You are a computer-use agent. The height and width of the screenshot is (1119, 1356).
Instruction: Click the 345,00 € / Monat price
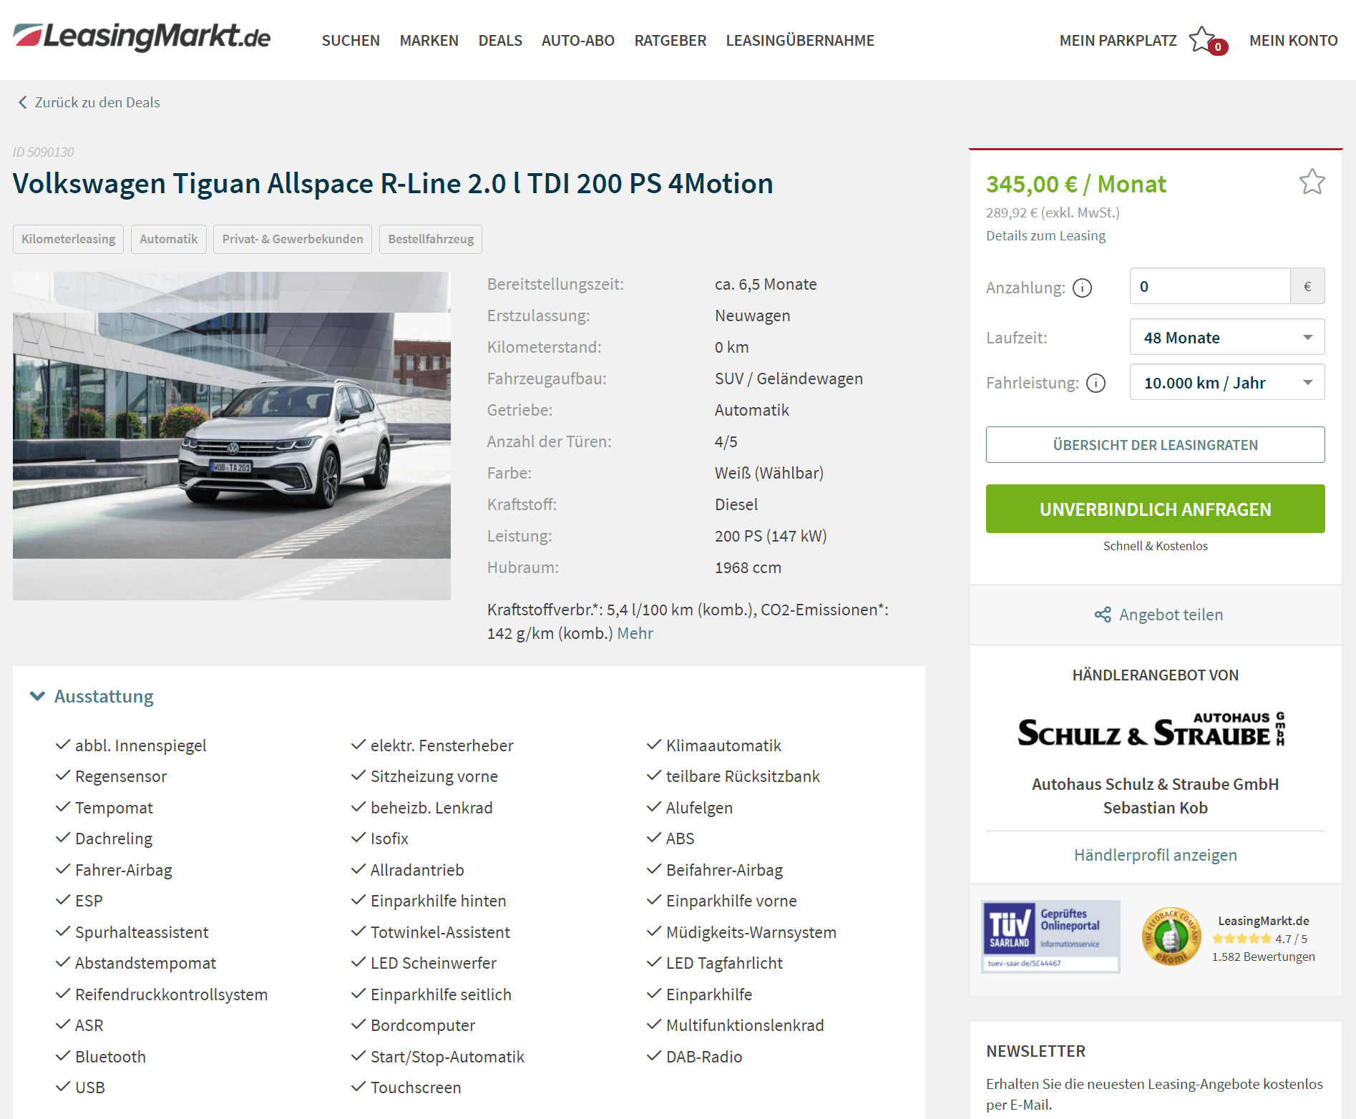click(x=1075, y=184)
